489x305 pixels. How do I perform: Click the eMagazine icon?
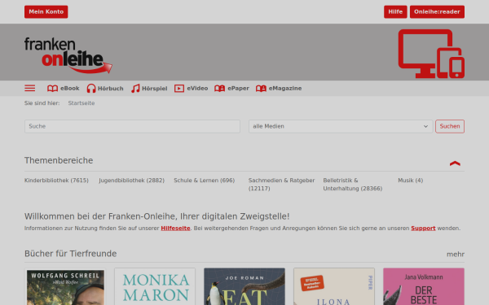tap(261, 89)
